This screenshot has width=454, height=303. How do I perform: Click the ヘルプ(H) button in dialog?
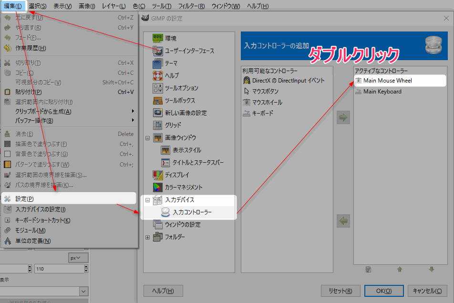pyautogui.click(x=163, y=291)
